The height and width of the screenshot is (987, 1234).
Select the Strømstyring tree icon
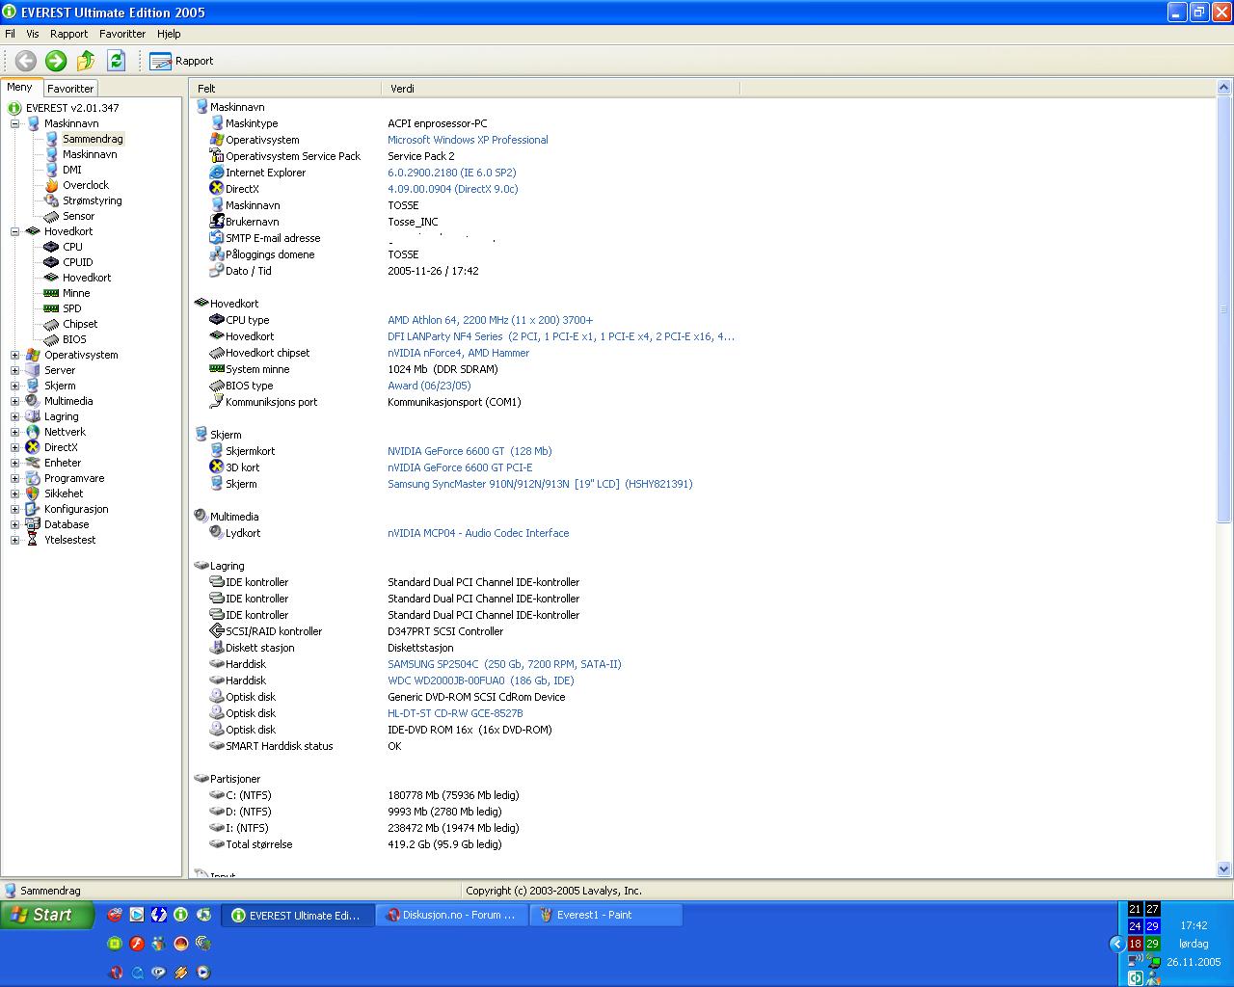tap(52, 200)
